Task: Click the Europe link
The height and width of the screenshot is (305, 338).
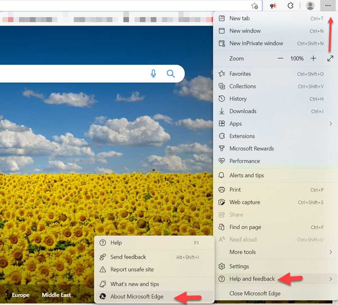Action: click(x=20, y=295)
